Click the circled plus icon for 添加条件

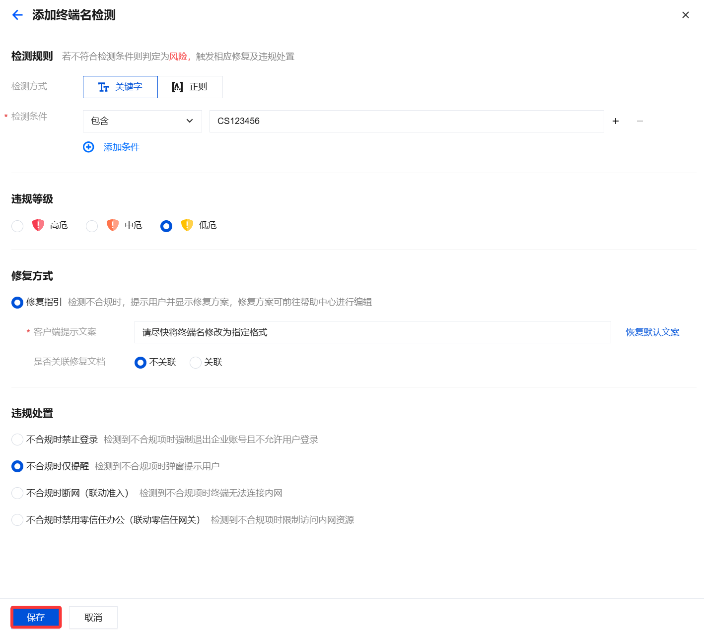coord(88,147)
